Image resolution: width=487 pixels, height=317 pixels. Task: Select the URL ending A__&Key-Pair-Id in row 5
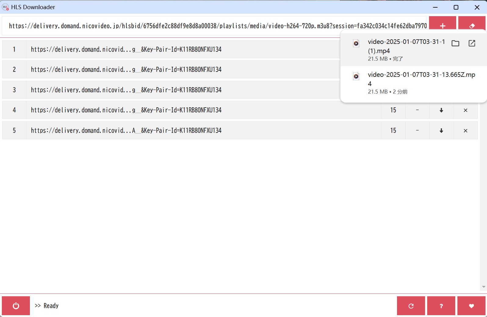tap(126, 130)
